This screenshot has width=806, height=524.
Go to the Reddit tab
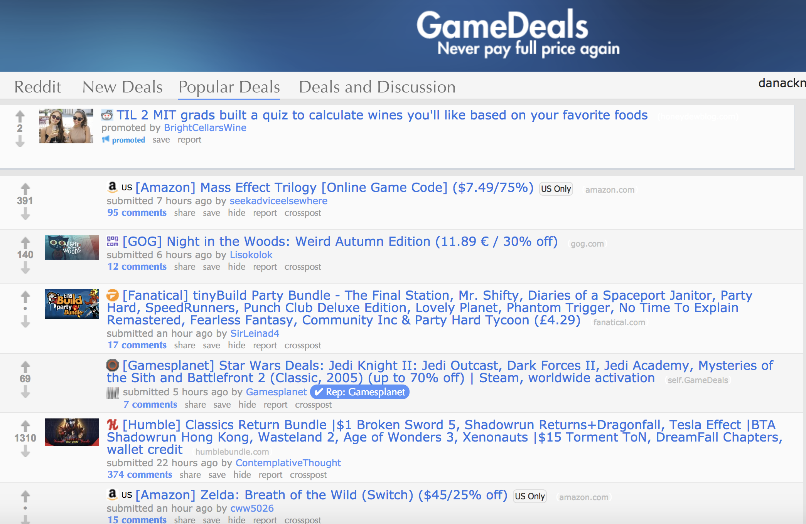click(38, 87)
